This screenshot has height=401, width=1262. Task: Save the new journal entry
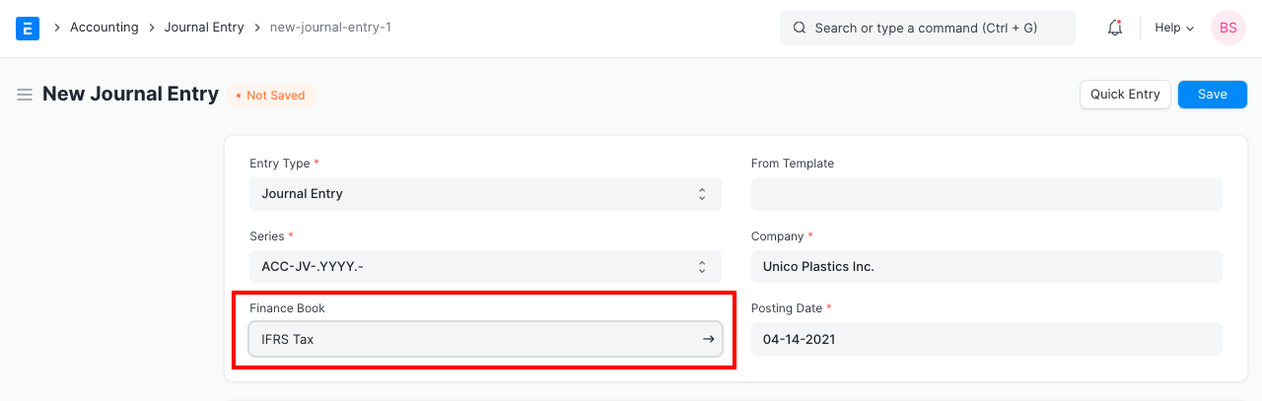point(1212,95)
